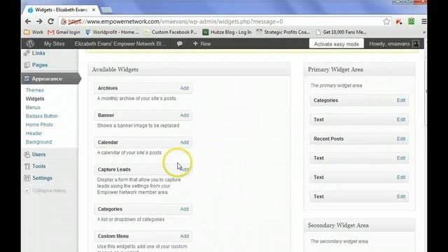The image size is (448, 252).
Task: Open Themes under Appearance
Action: pos(34,90)
